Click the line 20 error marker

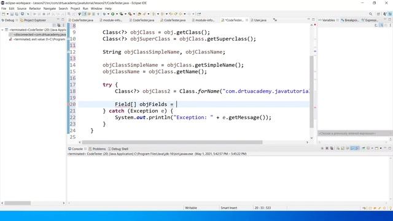[x=68, y=104]
